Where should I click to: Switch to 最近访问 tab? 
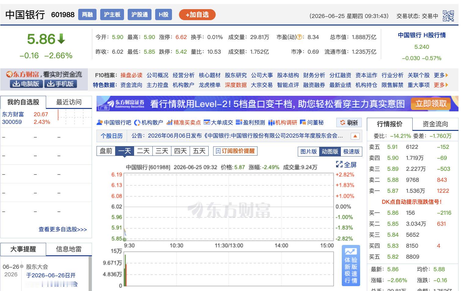pos(69,102)
